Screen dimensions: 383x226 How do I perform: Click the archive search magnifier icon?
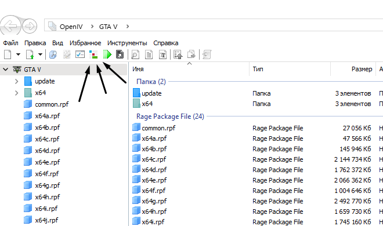pos(53,54)
